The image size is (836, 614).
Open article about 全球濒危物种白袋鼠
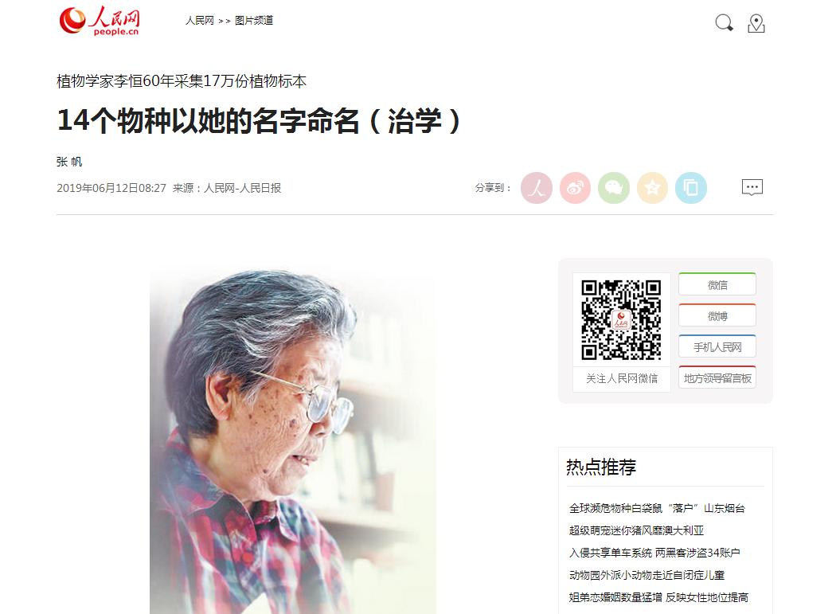point(657,508)
